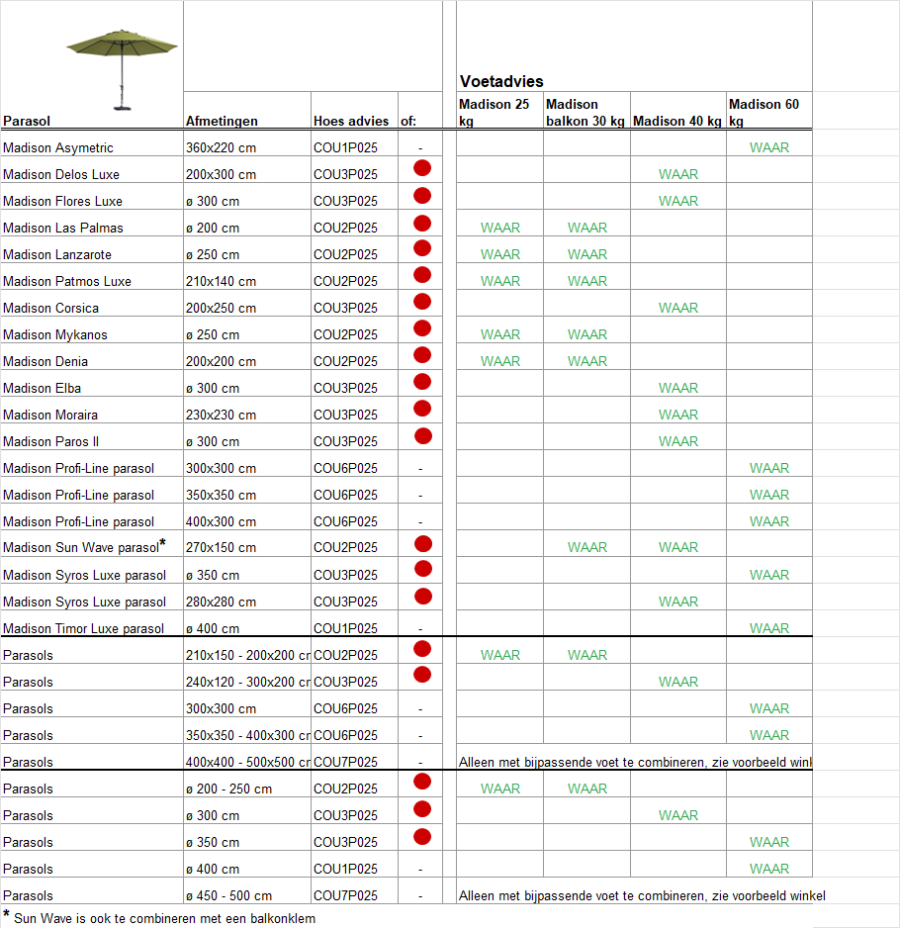Select the red dot in Madison Sun Wave row
Screen dimensions: 900x928
pyautogui.click(x=423, y=544)
